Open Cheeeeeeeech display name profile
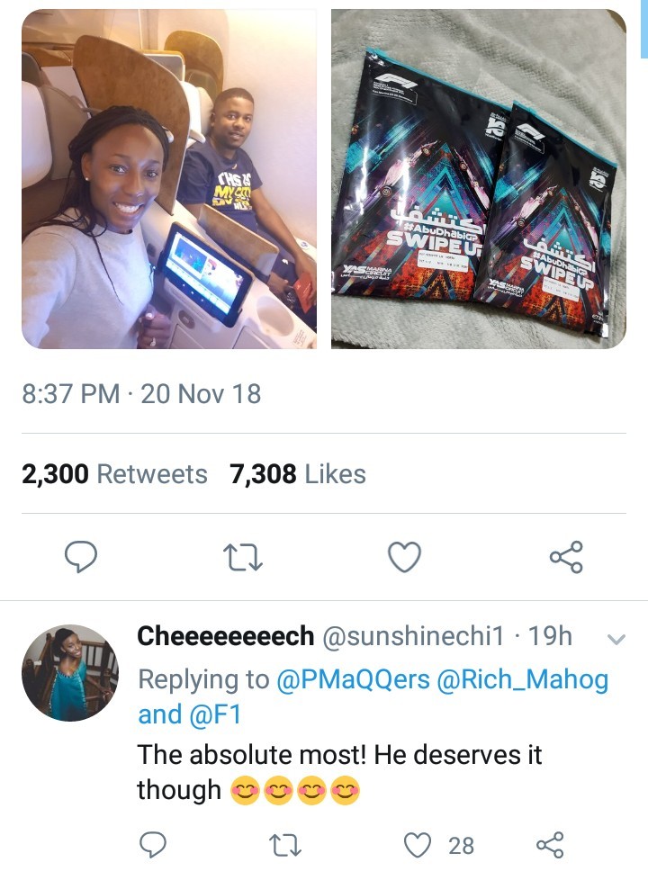 pos(226,636)
